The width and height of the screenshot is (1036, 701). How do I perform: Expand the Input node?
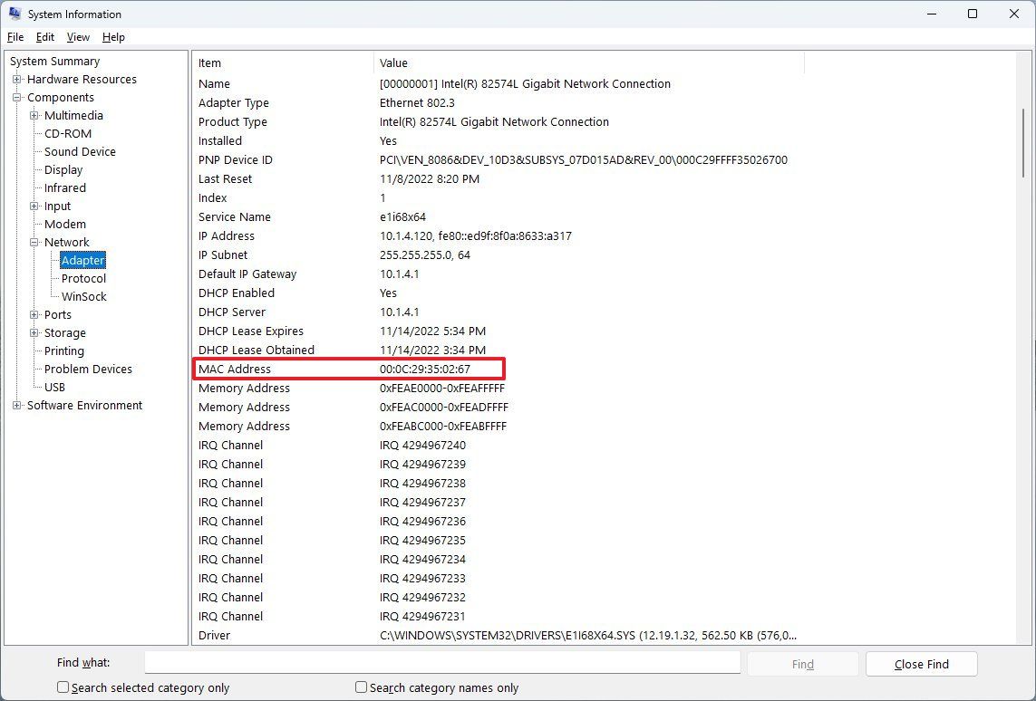34,206
